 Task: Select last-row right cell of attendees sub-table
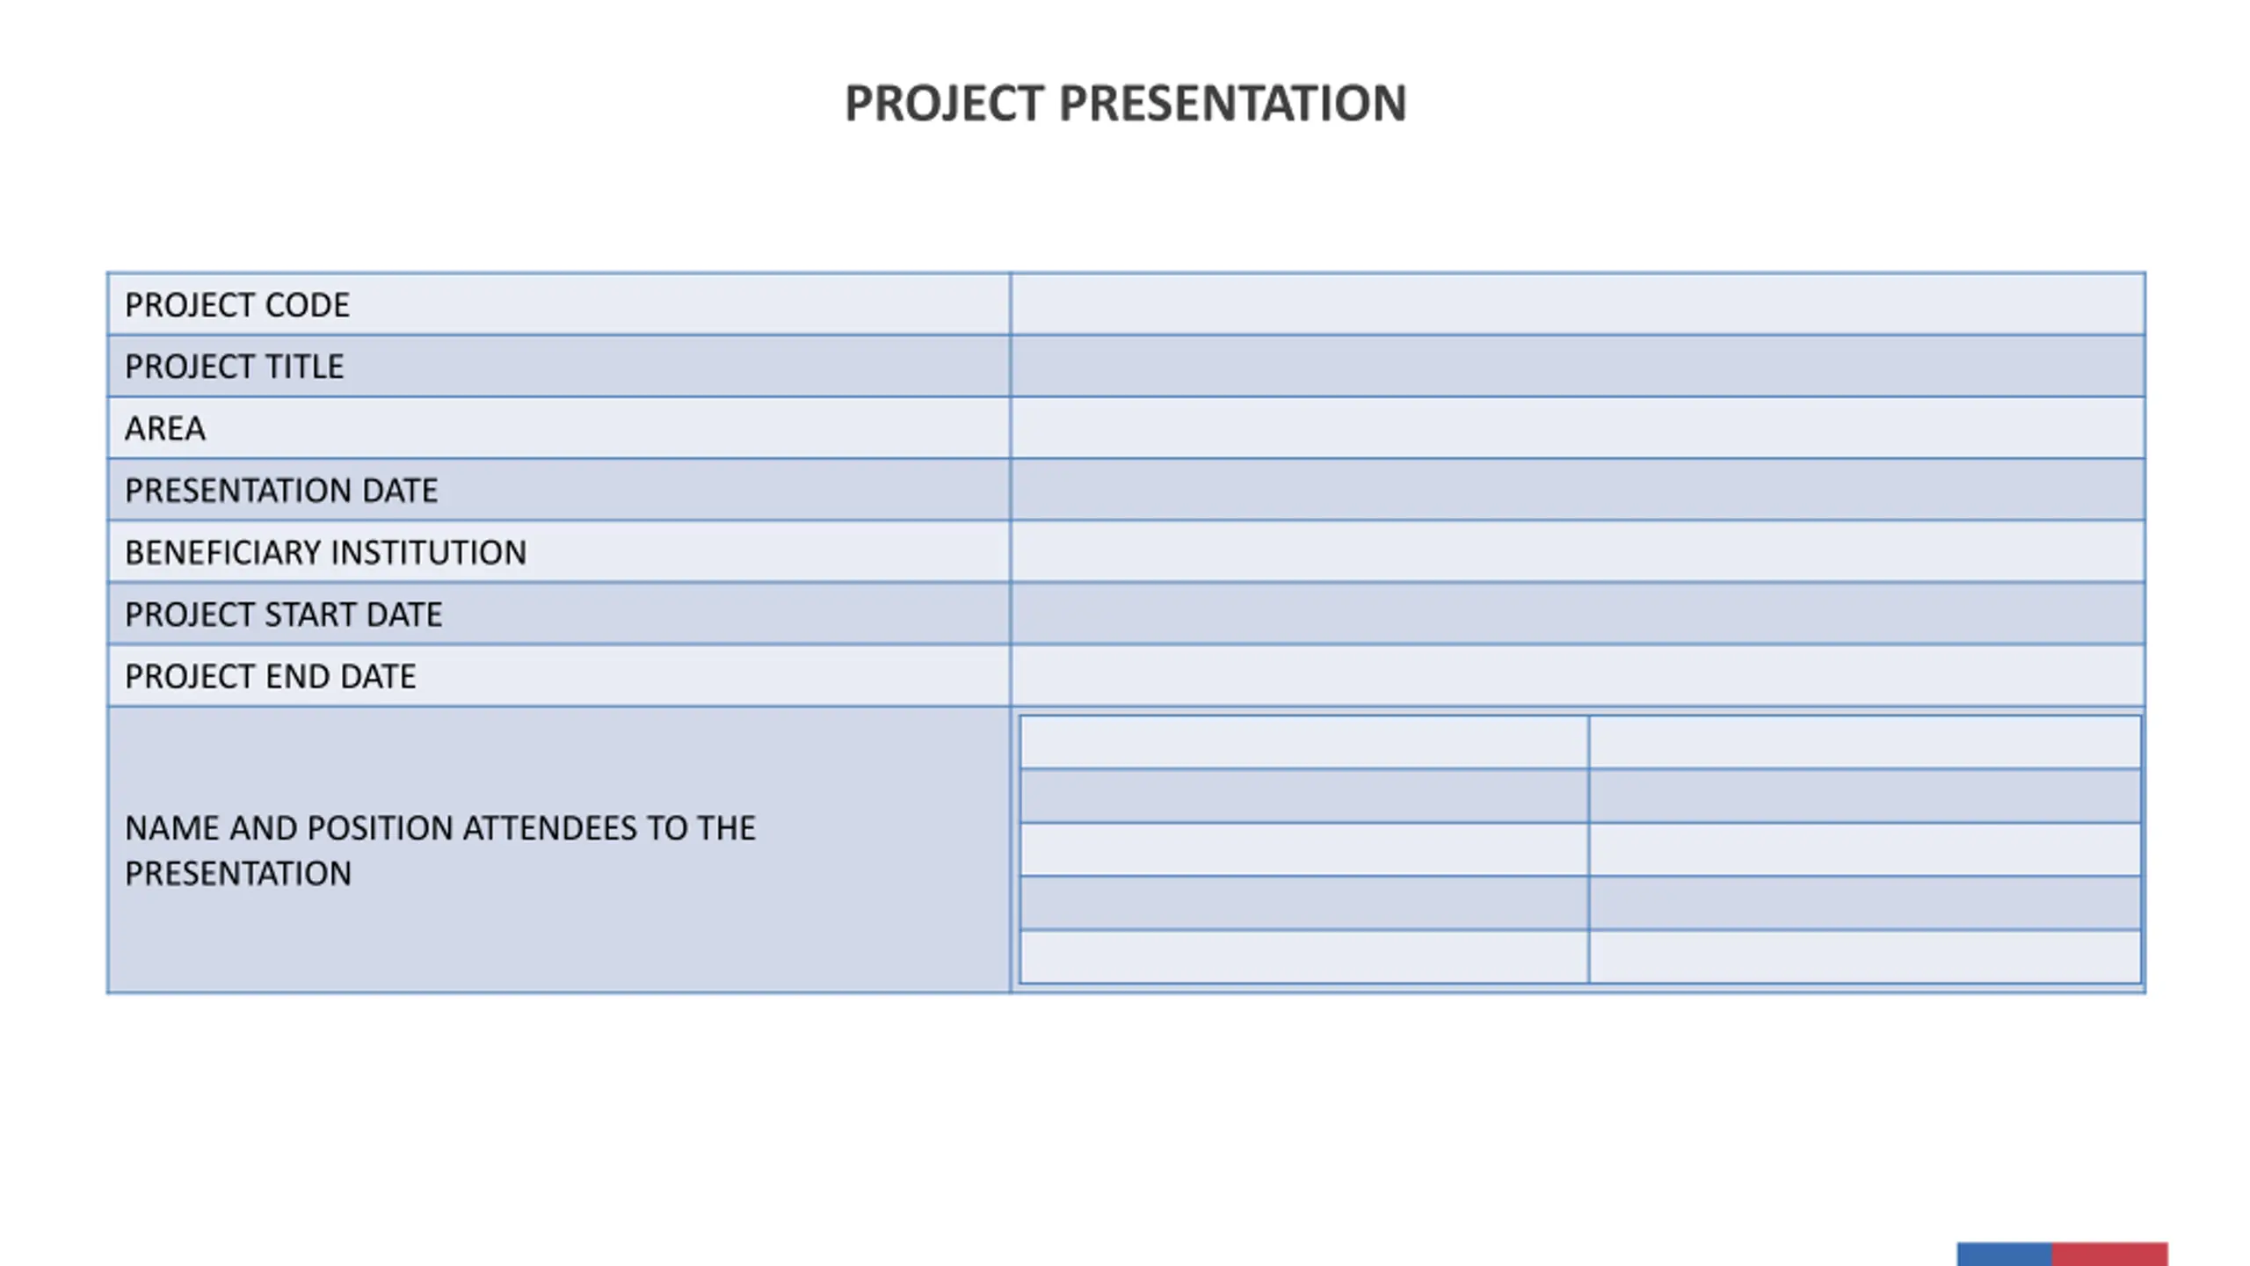[x=1865, y=957]
